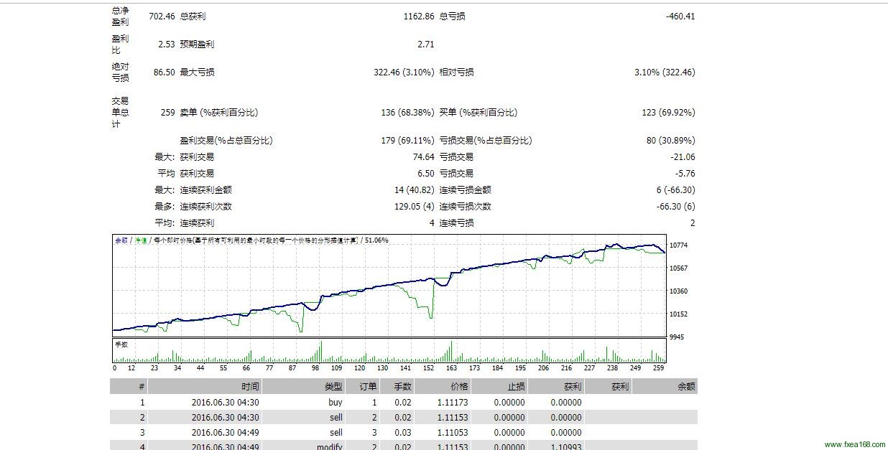Click the 余额 legend in the chart

121,240
